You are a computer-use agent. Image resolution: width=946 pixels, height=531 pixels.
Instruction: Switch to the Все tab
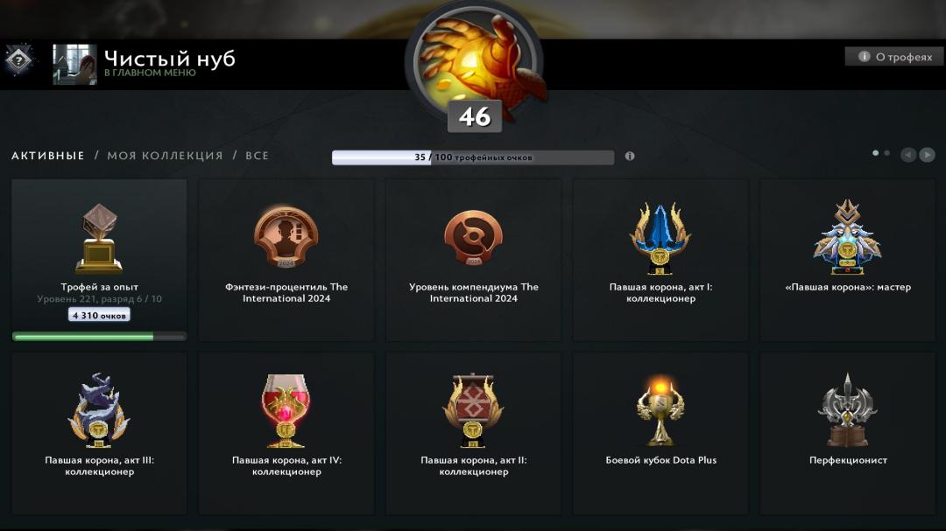tap(257, 156)
